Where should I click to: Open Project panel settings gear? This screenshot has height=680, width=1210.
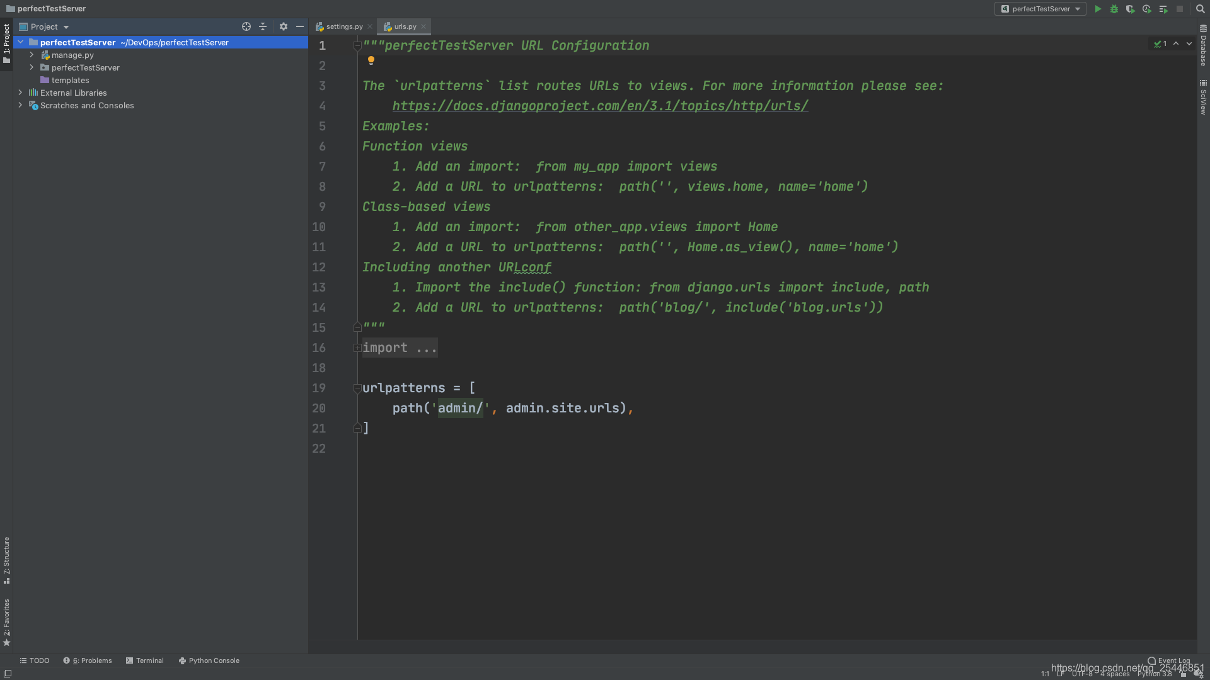click(284, 26)
